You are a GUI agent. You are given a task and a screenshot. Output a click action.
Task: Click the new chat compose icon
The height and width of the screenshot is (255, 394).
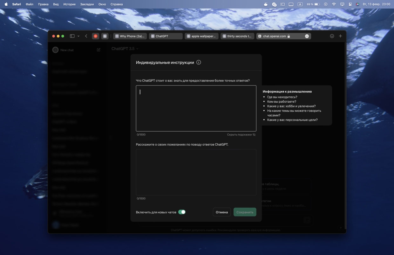pos(98,50)
